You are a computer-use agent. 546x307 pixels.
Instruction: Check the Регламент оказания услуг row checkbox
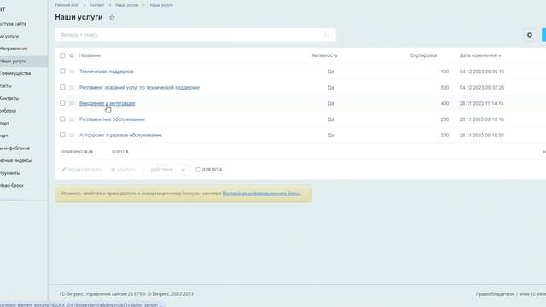tap(62, 87)
